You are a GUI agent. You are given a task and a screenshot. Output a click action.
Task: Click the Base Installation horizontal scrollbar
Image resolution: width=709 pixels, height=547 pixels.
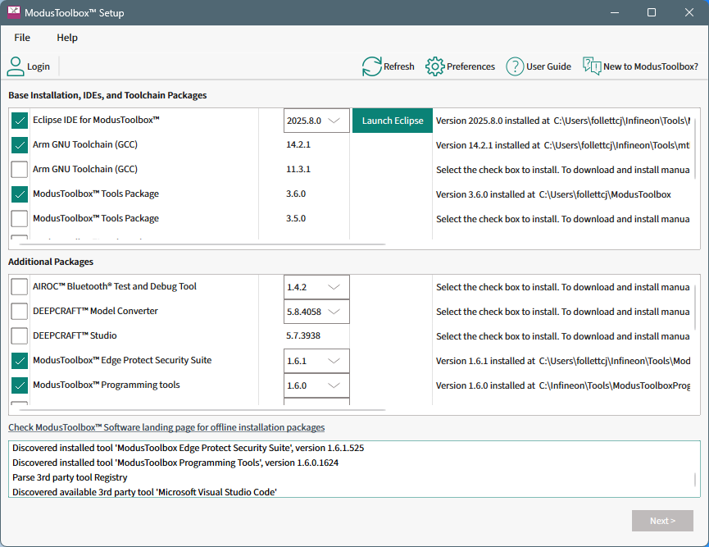201,244
